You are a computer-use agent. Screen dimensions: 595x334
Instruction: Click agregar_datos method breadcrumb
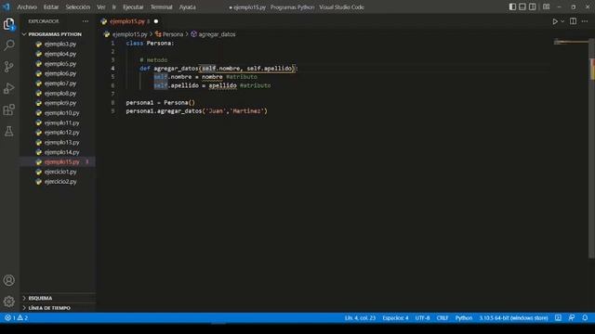pos(217,34)
